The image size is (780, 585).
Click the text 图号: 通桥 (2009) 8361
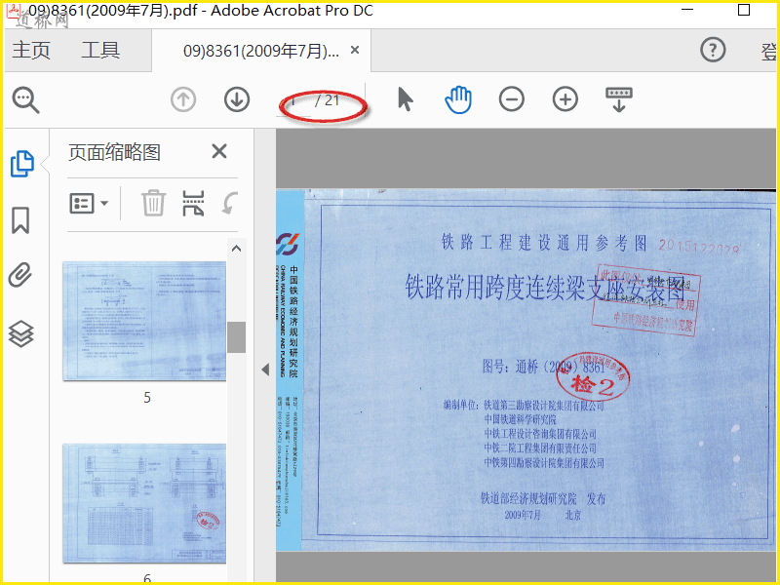[544, 368]
